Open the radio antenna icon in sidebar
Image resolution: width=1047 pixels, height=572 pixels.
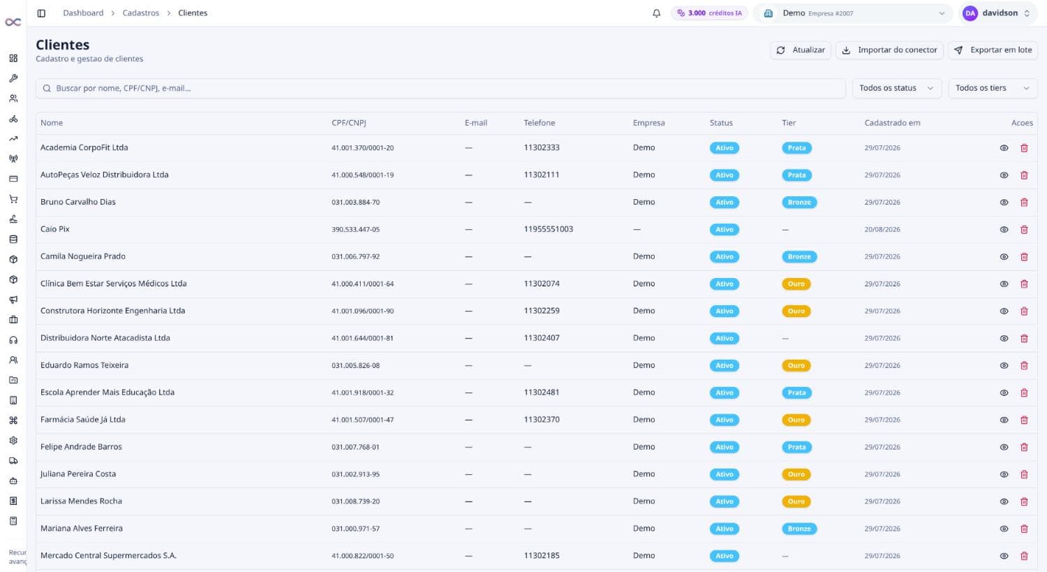13,159
